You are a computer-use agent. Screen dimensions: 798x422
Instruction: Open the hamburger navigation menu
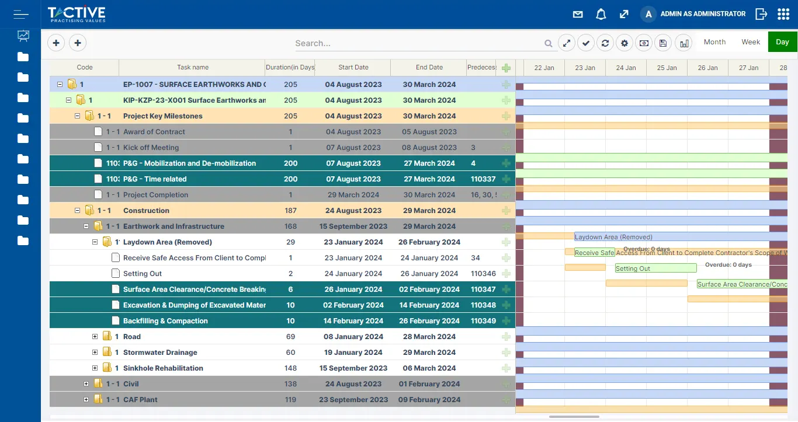tap(20, 14)
